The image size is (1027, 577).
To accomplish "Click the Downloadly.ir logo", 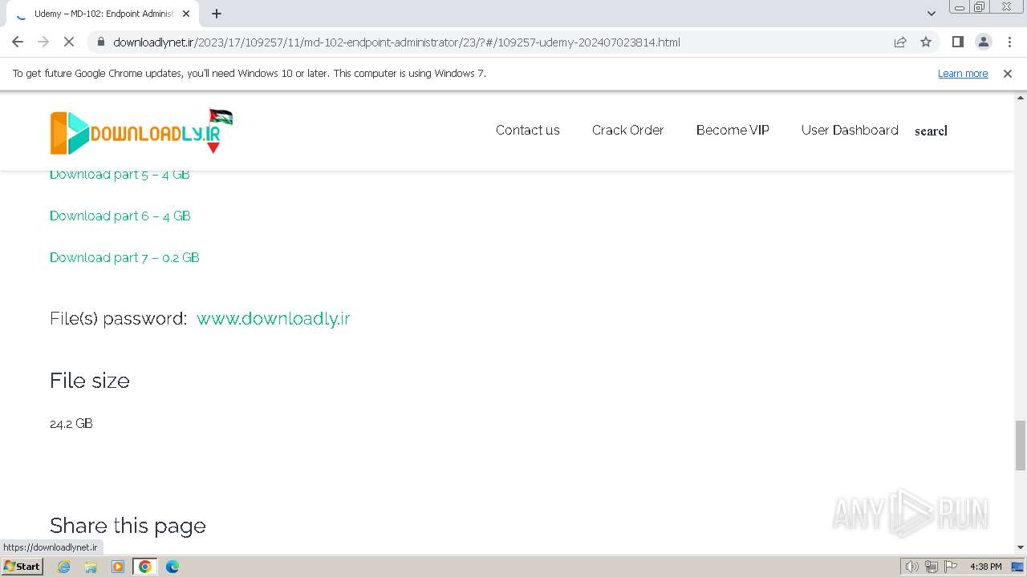I will pyautogui.click(x=141, y=131).
